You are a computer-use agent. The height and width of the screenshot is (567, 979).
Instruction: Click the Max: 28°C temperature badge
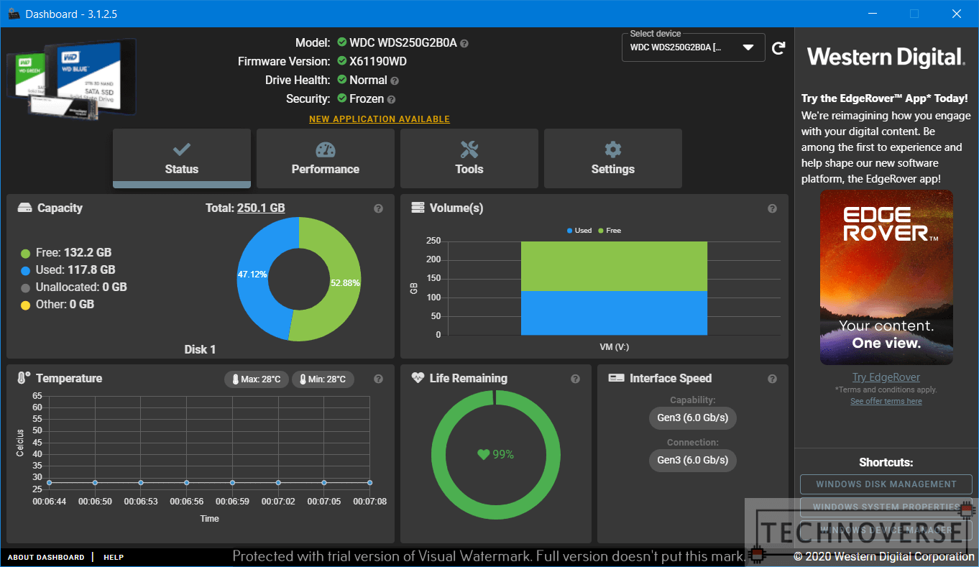pyautogui.click(x=257, y=379)
